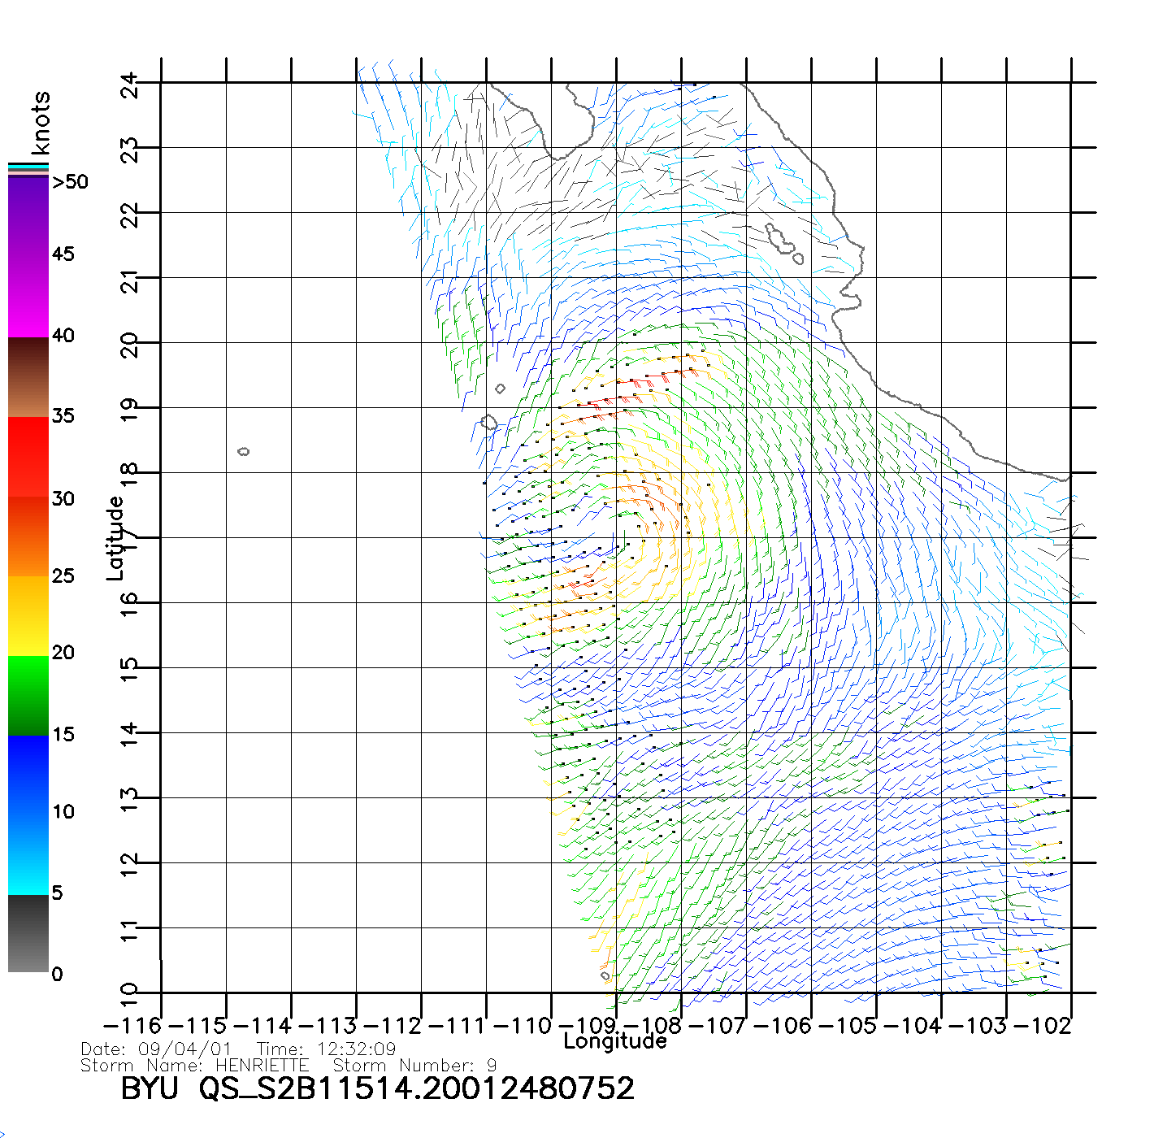Click the Time 12:32:09 label
This screenshot has width=1154, height=1138.
click(326, 1049)
